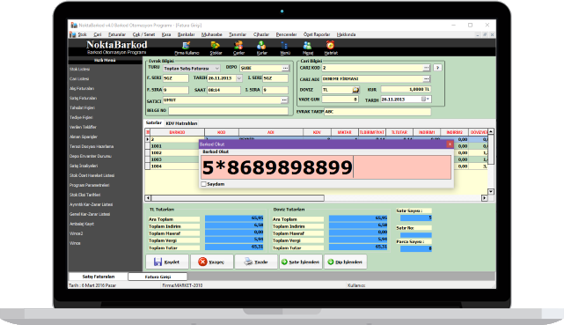The height and width of the screenshot is (325, 564).
Task: Open the Firma Kullanıcı toolbar icon
Action: click(187, 48)
